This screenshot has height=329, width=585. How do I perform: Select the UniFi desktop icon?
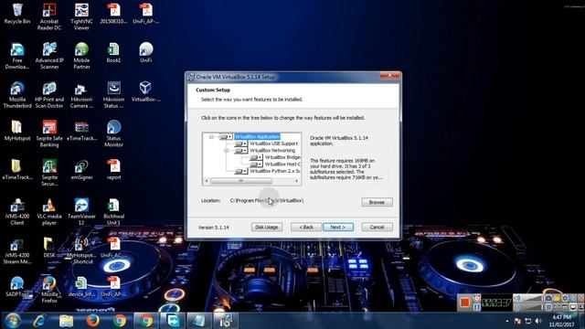pyautogui.click(x=145, y=52)
